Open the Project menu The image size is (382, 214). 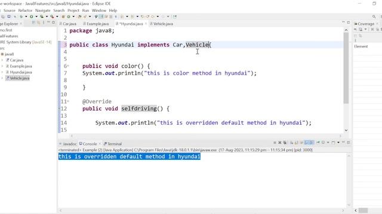(73, 11)
